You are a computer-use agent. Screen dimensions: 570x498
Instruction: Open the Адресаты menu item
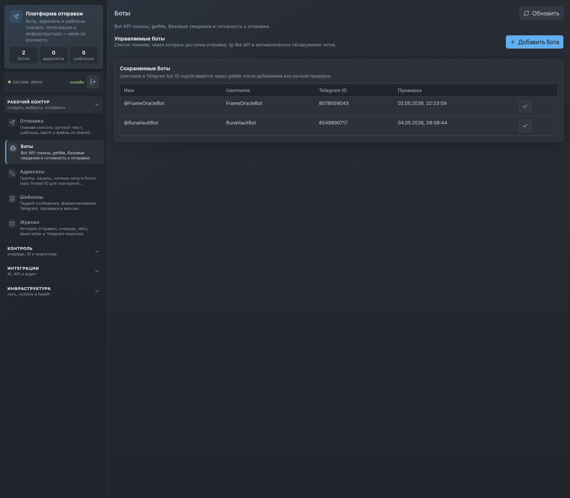[54, 177]
